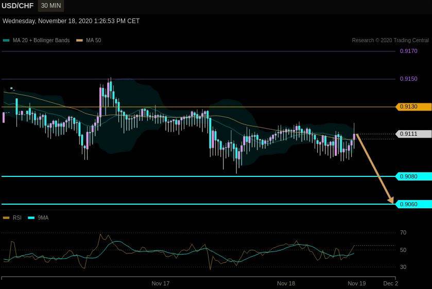Select the 9MA legend label
Image resolution: width=432 pixels, height=289 pixels.
pyautogui.click(x=43, y=218)
